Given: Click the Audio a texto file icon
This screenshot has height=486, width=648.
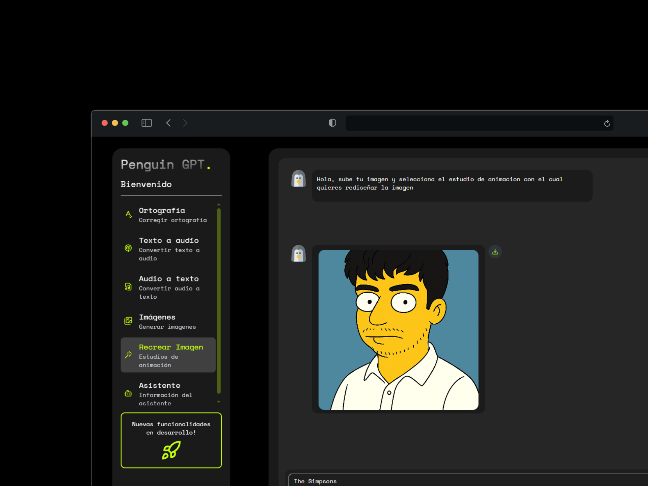Looking at the screenshot, I should pyautogui.click(x=128, y=287).
